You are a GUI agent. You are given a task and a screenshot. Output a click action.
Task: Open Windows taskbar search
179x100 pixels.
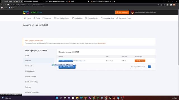61,98
